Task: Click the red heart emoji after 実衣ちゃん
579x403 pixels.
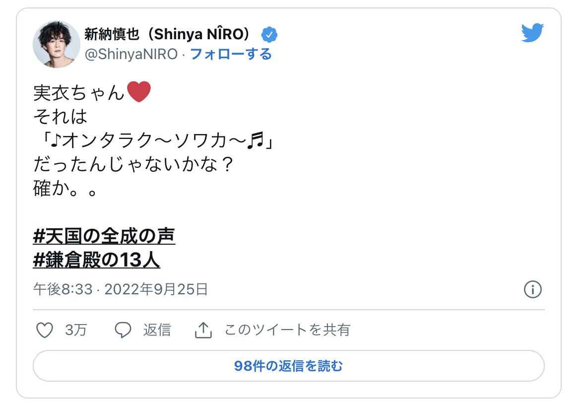Action: click(139, 92)
